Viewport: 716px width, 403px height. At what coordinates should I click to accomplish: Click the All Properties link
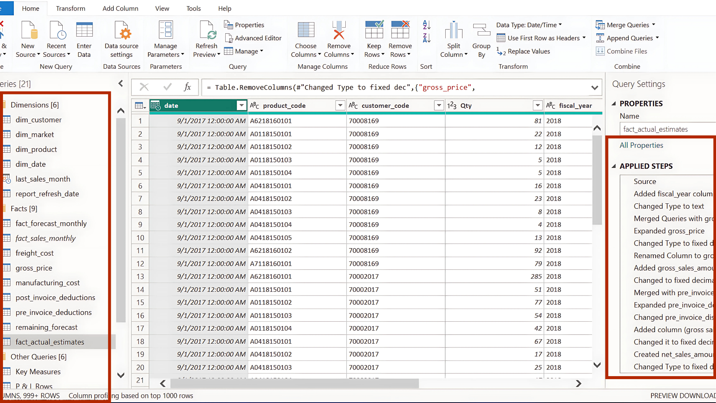(x=641, y=145)
